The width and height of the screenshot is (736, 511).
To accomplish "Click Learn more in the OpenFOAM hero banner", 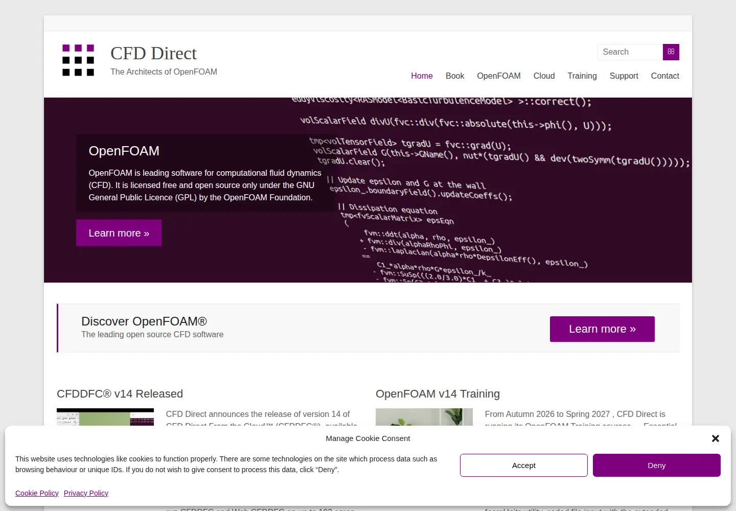I will [119, 233].
